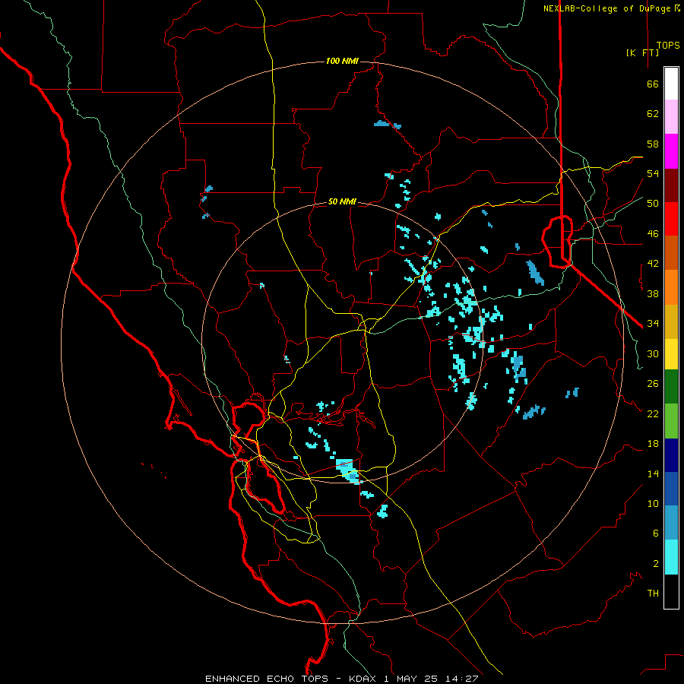Click the cyan legend swatch near 2

click(x=671, y=557)
